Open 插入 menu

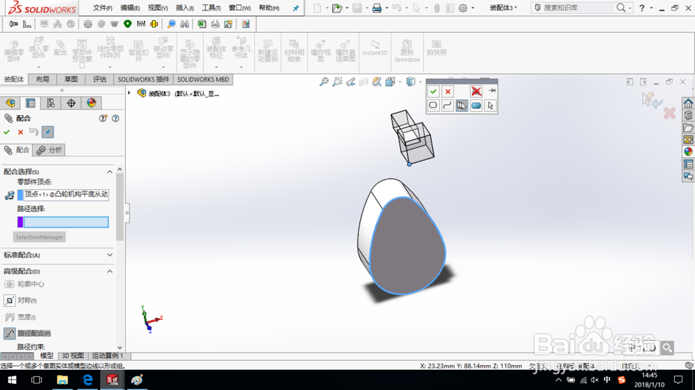tap(184, 8)
